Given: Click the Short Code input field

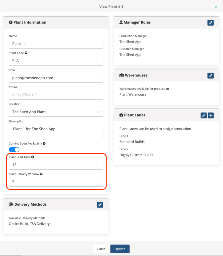Looking at the screenshot, I should point(56,61).
